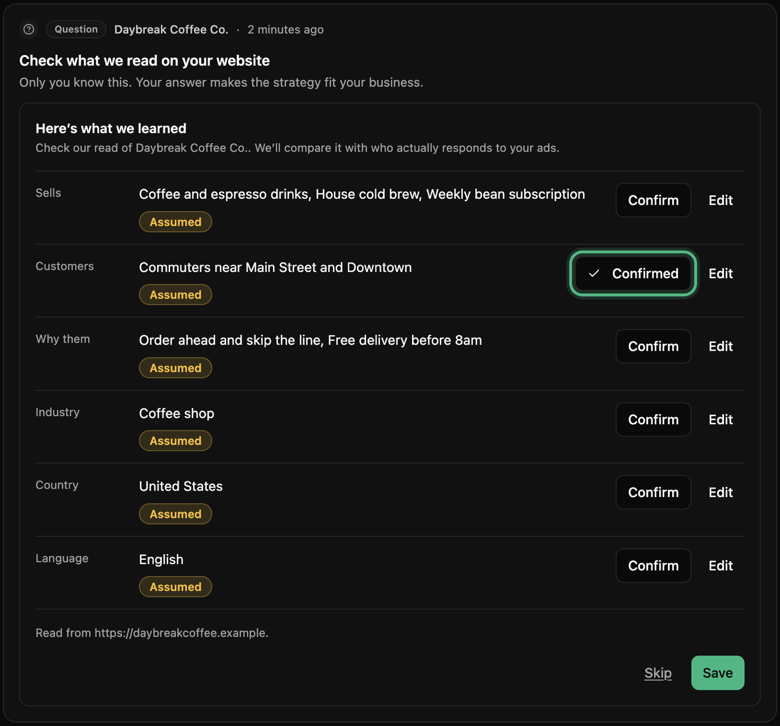This screenshot has width=780, height=726.
Task: Toggle the Confirmed button for Customers
Action: (633, 273)
